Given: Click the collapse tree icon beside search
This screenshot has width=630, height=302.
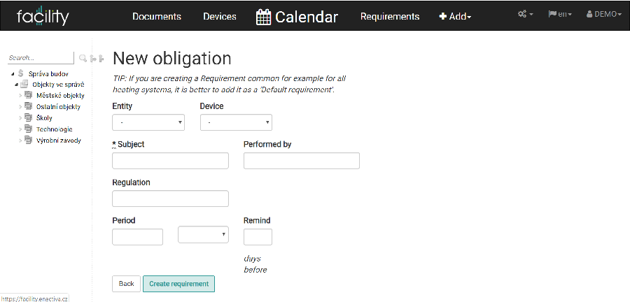Looking at the screenshot, I should tap(101, 59).
